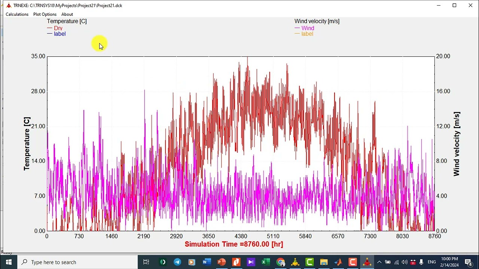Minimize the TRNEXE window
The width and height of the screenshot is (479, 269).
coord(438,5)
